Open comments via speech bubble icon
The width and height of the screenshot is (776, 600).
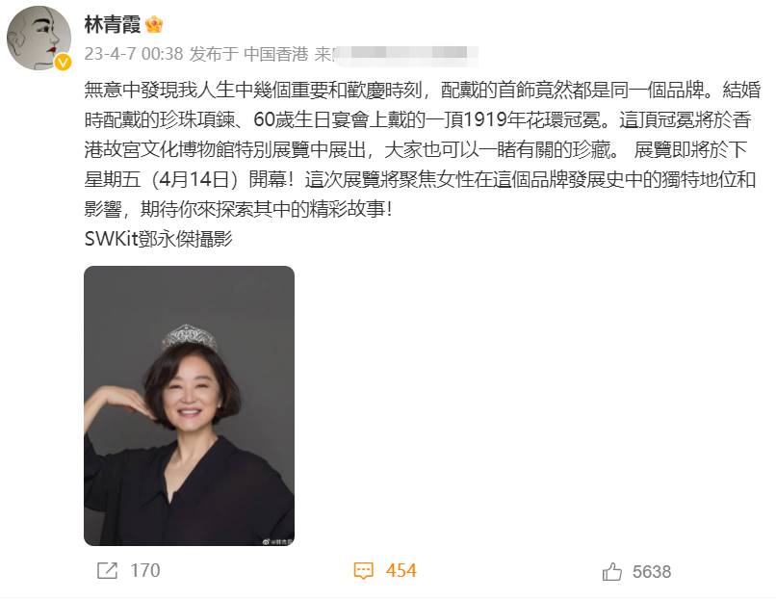pyautogui.click(x=364, y=570)
